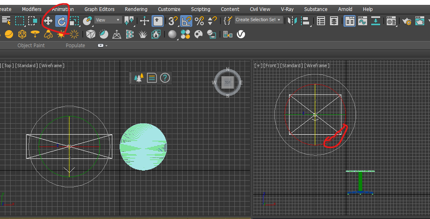Toggle ribbon minimize icon beside Populate

tap(100, 45)
